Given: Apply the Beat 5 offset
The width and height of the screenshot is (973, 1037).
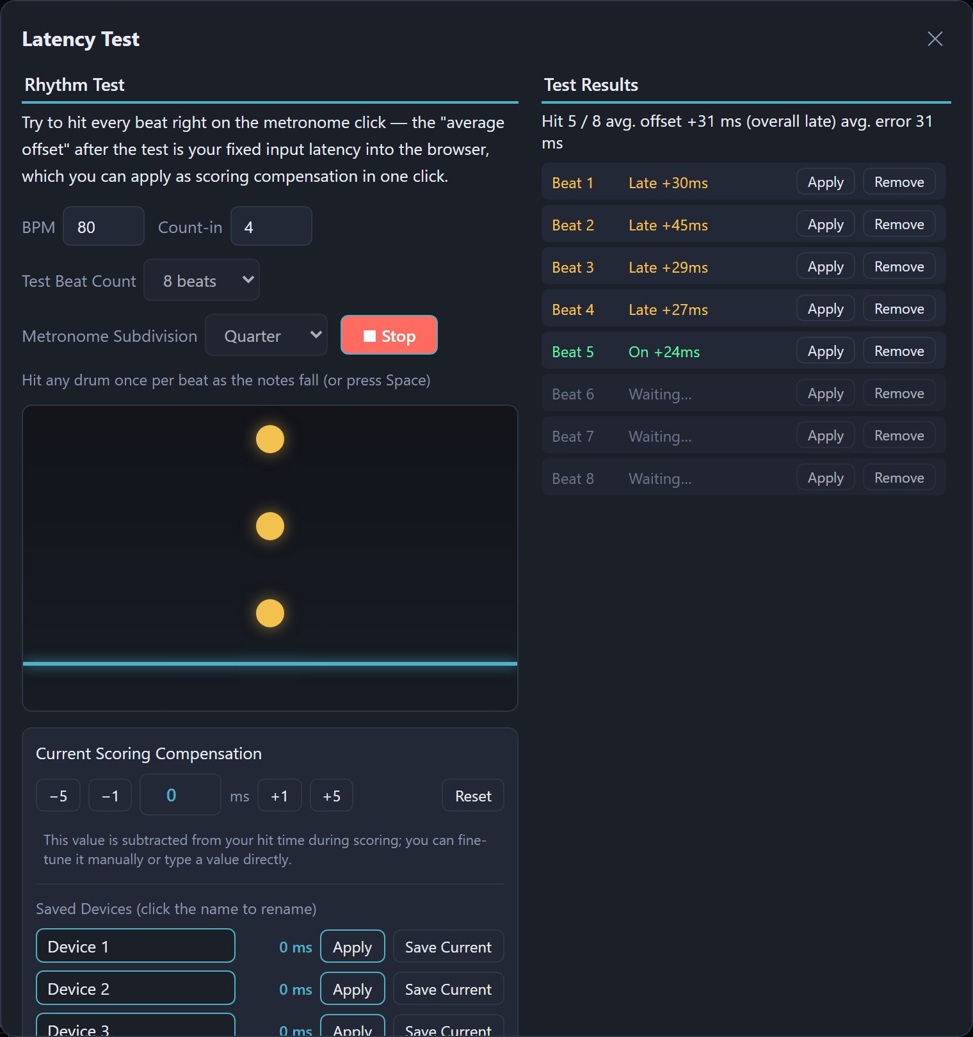Looking at the screenshot, I should click(826, 351).
